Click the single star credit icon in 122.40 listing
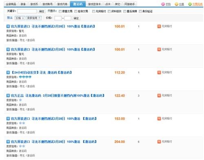This screenshot has width=204, height=160. point(20,100)
